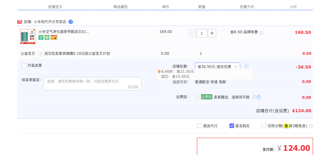Viewport: 322px width, 155px height.
Task: Click the Tmall logo beside the shop name
Action: (20, 22)
